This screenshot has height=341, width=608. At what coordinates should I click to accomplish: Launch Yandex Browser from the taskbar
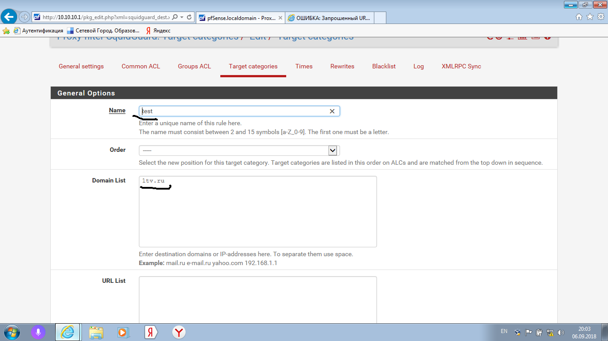(179, 332)
